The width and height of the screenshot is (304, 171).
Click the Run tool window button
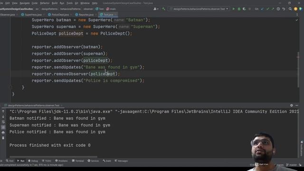(21, 161)
